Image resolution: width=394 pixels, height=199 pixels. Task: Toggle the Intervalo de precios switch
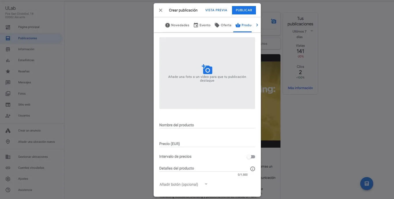(x=251, y=157)
